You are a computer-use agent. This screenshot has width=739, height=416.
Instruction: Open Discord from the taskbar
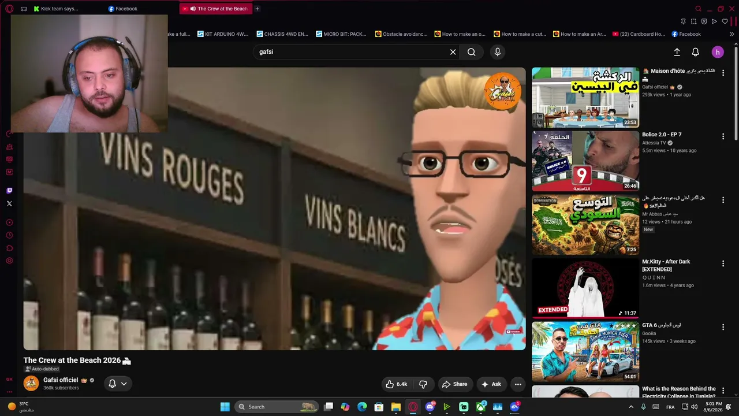[x=430, y=407]
